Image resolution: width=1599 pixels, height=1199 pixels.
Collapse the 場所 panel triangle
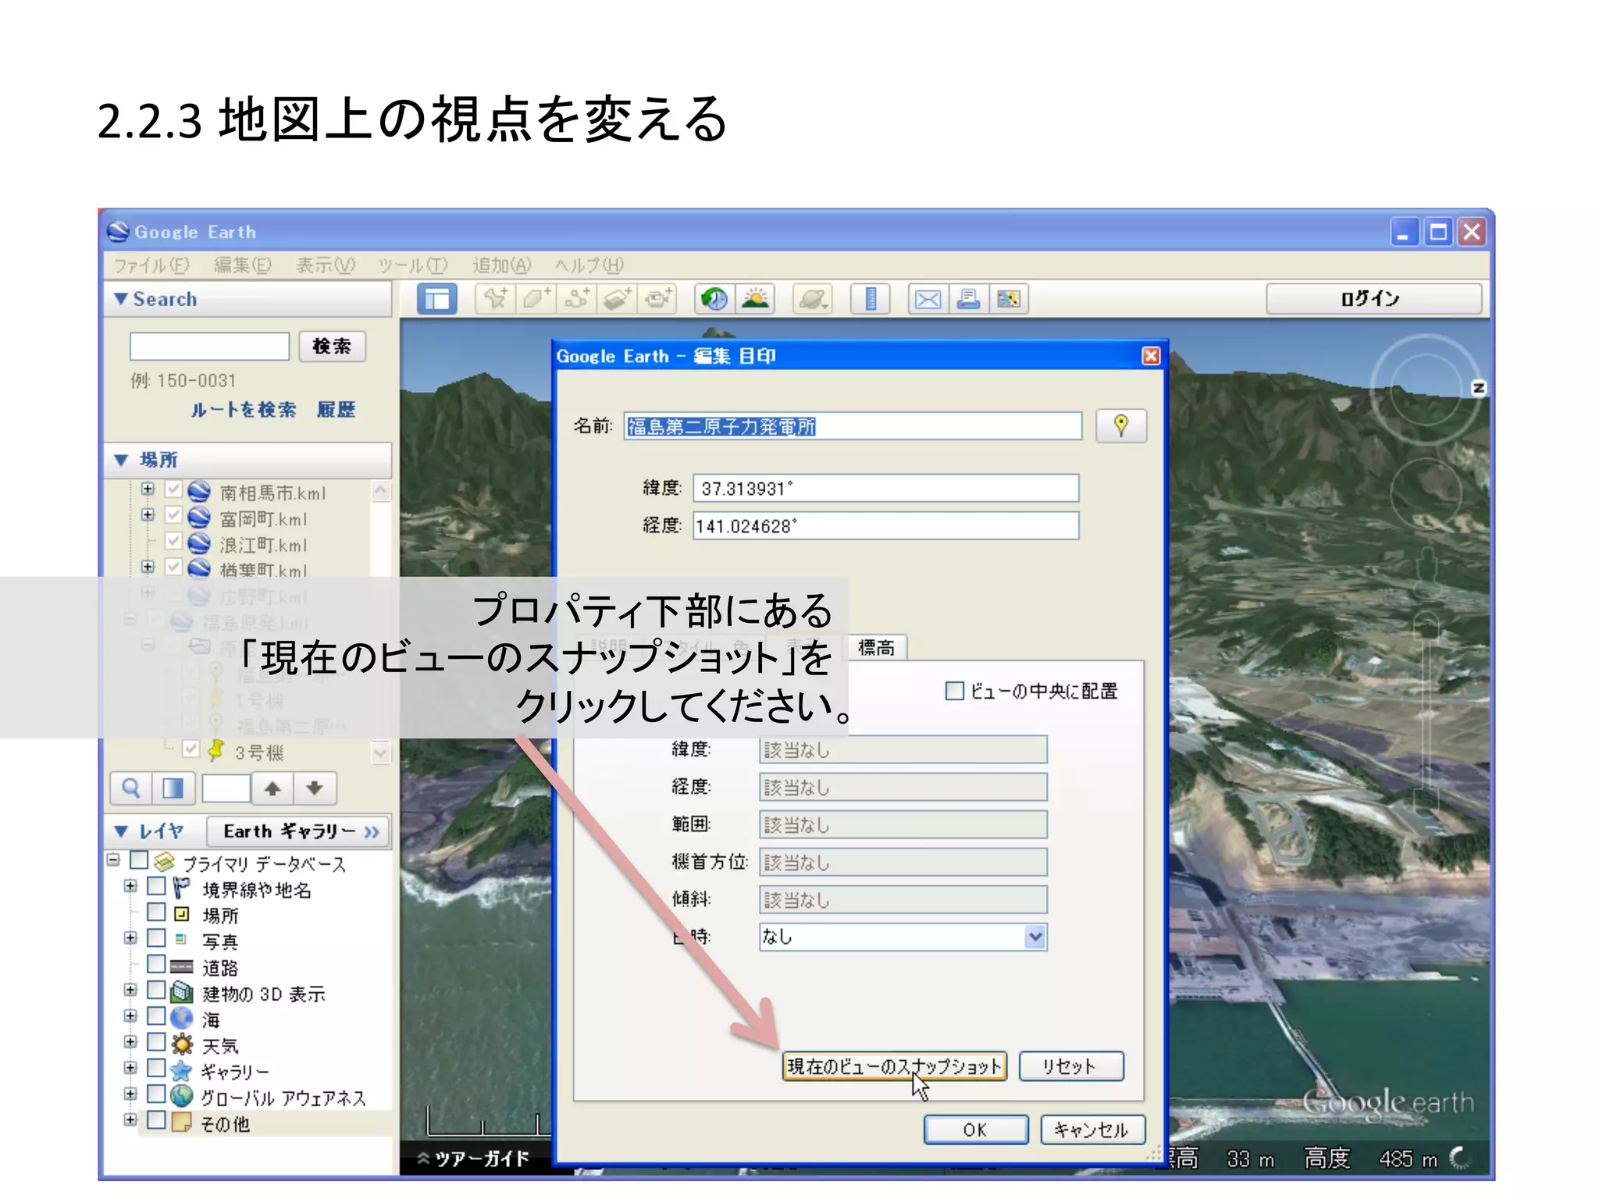(121, 460)
